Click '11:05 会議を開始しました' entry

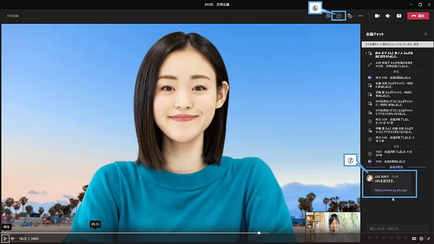(x=390, y=161)
